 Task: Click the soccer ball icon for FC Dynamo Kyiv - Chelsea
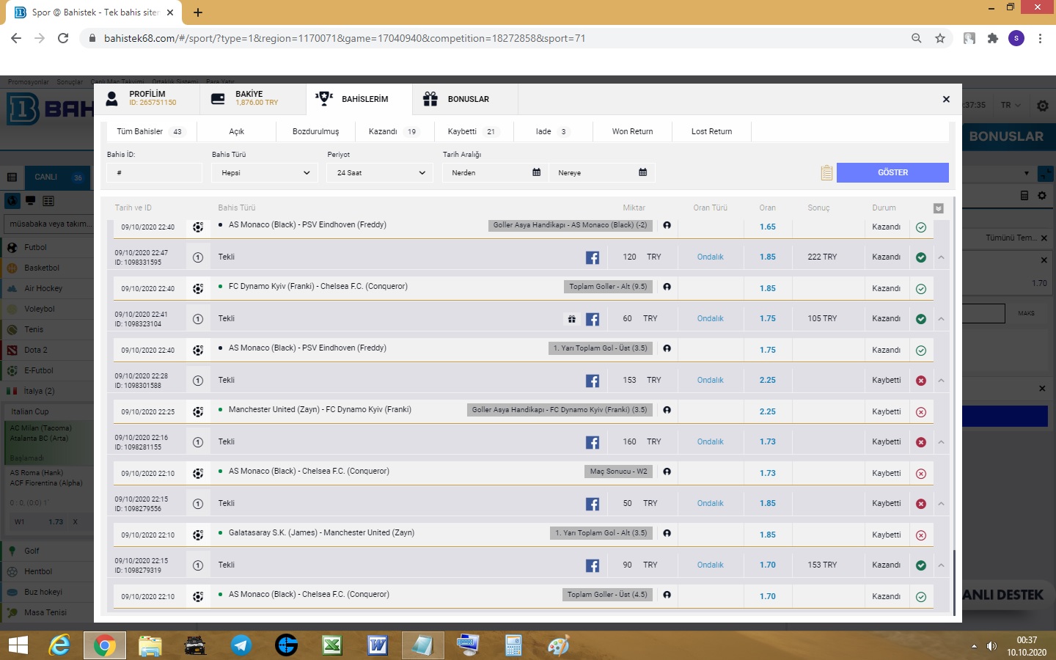coord(198,289)
